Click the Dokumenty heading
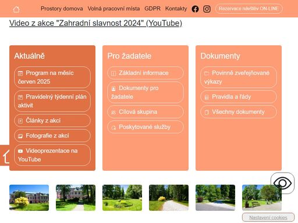 pos(220,56)
